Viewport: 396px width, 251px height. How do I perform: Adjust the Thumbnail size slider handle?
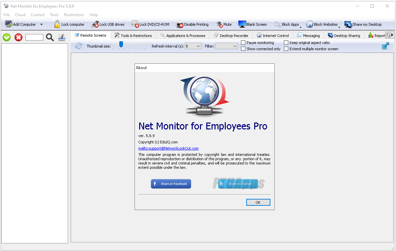(121, 45)
